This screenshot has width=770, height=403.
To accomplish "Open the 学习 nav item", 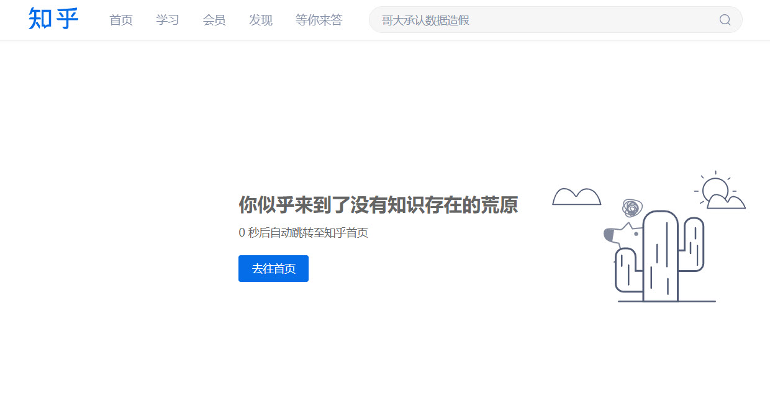I will pos(168,20).
